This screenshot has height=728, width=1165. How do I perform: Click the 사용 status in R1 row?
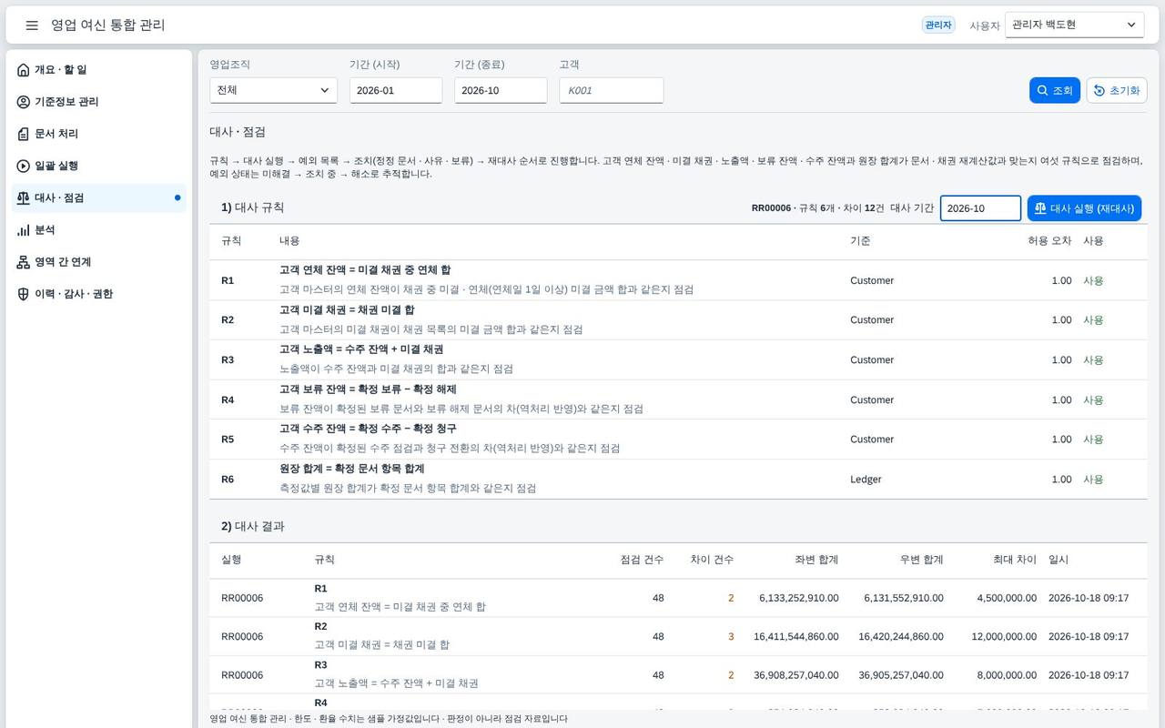tap(1093, 280)
